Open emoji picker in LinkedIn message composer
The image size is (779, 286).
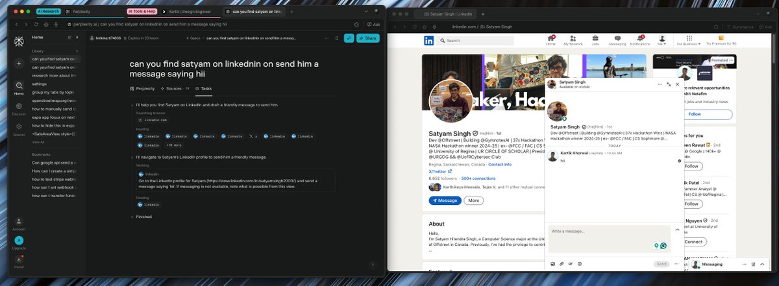(x=579, y=264)
